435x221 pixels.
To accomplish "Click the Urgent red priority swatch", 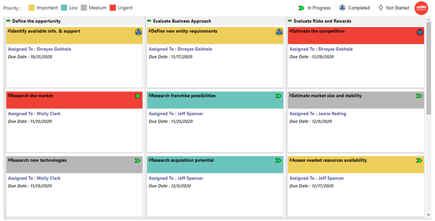I will (113, 8).
